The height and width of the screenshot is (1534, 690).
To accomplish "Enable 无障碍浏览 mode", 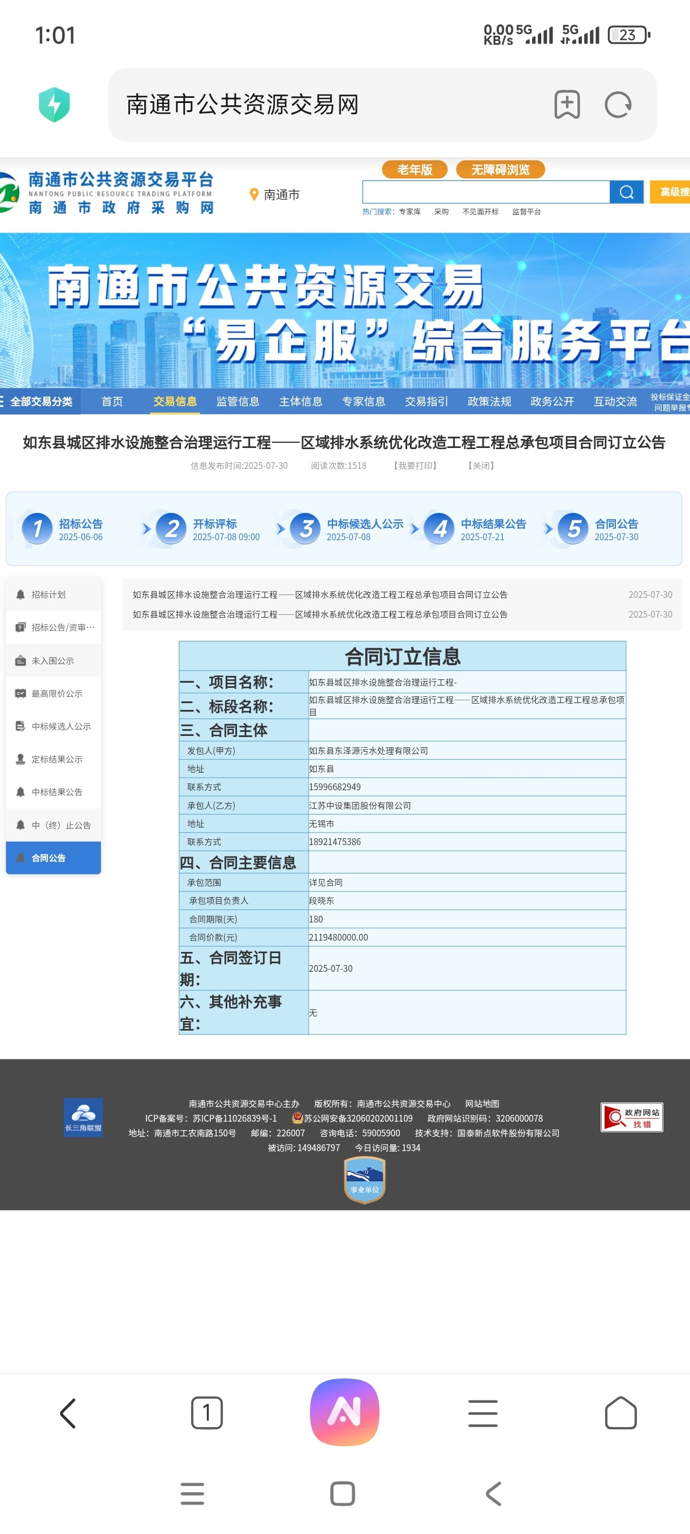I will (x=501, y=169).
